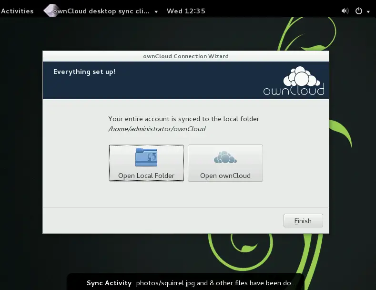This screenshot has height=290, width=376.
Task: Click the 'Everything set up!' heading
Action: coord(84,72)
